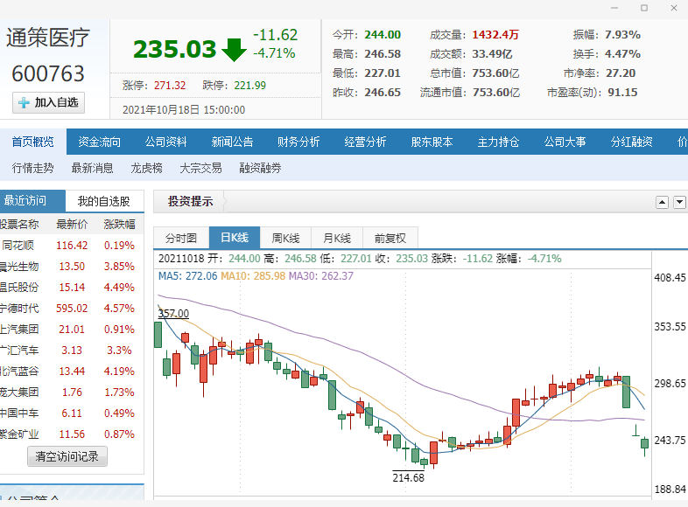Viewport: 688px width, 507px height.
Task: Open 公司资料 tab
Action: click(165, 142)
